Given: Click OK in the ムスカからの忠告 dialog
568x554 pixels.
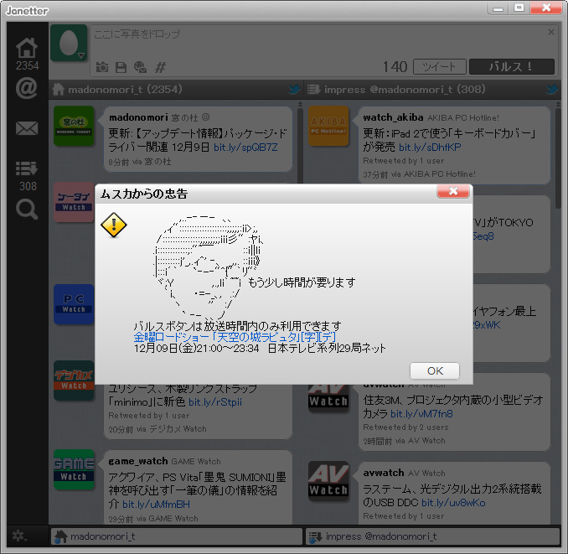Looking at the screenshot, I should [435, 370].
